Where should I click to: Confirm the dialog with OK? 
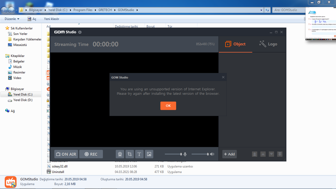[x=168, y=106]
